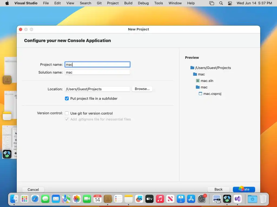
Task: Open the Project menu
Action: click(x=113, y=3)
